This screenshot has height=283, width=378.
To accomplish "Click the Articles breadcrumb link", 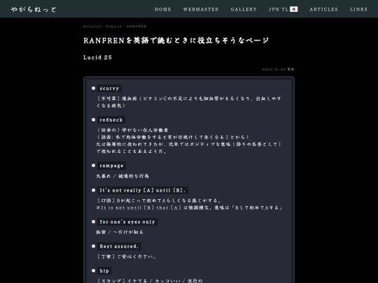I will [92, 27].
